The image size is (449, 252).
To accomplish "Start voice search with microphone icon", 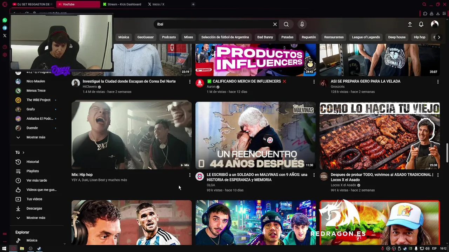I will point(302,24).
